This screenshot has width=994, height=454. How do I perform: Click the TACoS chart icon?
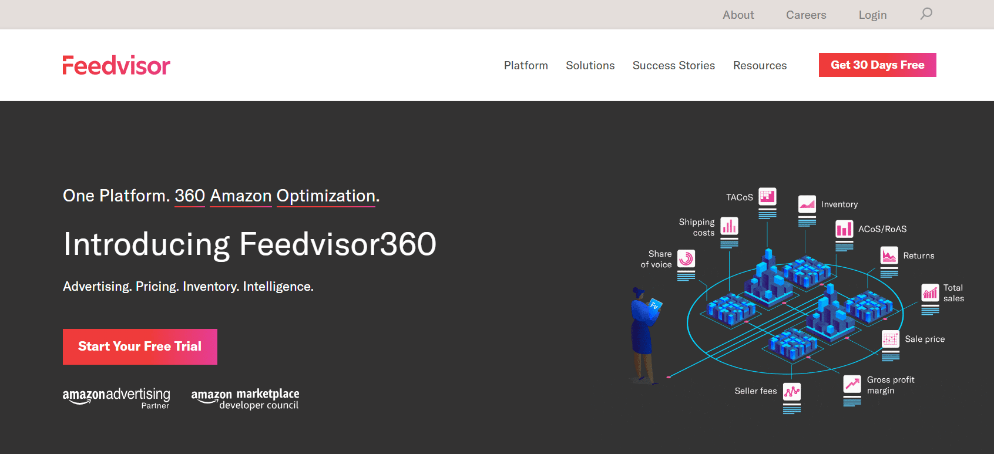(x=767, y=197)
